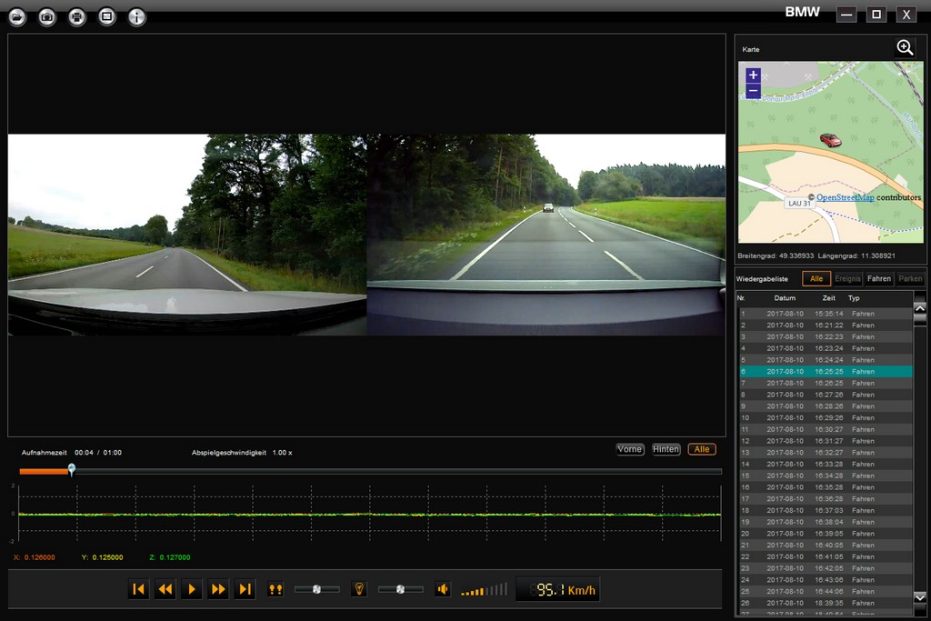Select the Fahren filter tab
Screen dimensions: 931x621
click(x=878, y=279)
